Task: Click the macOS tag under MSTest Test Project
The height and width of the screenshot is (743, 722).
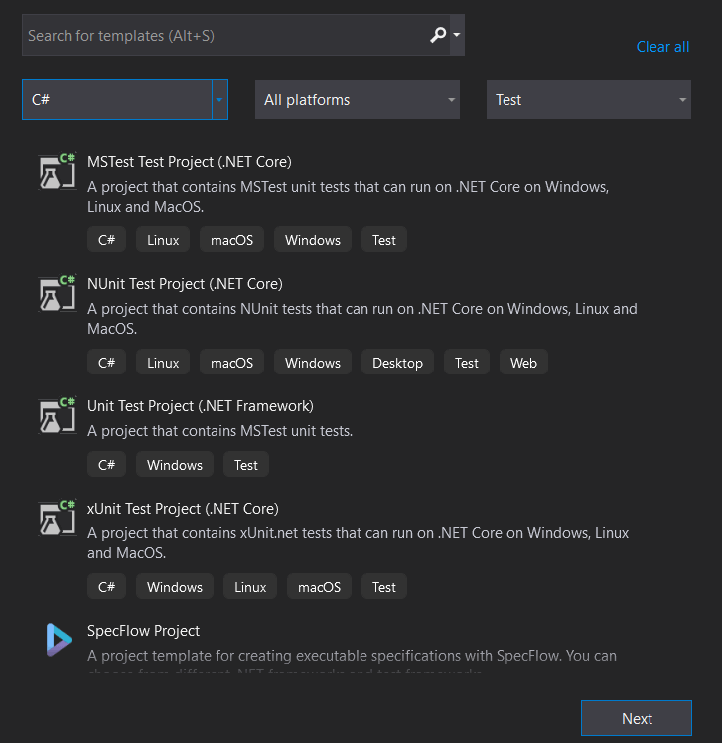Action: point(231,240)
